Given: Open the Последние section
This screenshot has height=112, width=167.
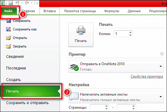Looking at the screenshot, I should 16,68.
